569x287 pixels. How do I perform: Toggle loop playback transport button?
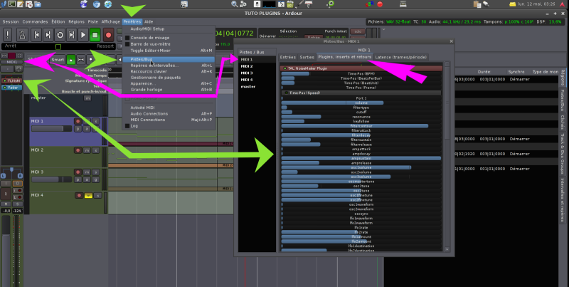pos(60,35)
